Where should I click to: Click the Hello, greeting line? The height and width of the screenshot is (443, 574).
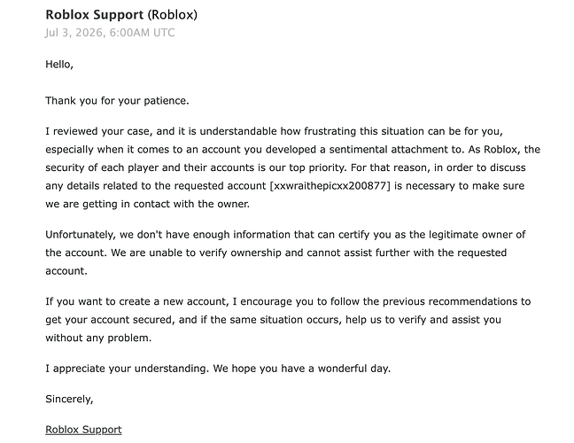pyautogui.click(x=59, y=65)
